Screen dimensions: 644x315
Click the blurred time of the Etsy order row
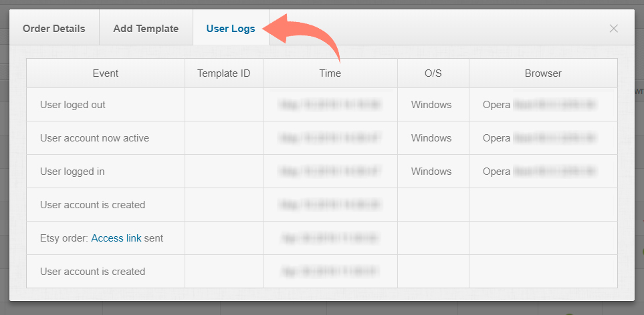click(330, 238)
